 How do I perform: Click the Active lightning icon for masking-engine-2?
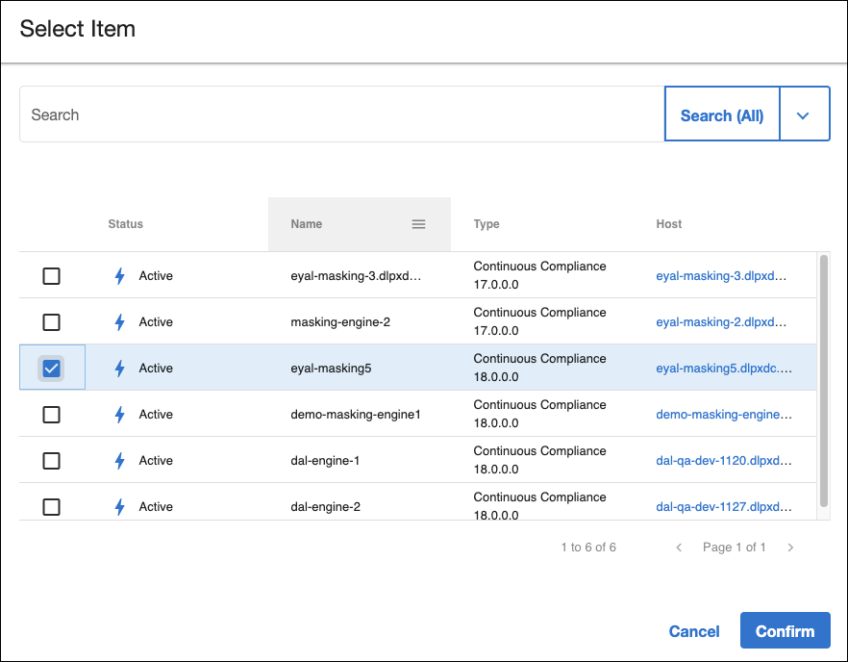(120, 322)
